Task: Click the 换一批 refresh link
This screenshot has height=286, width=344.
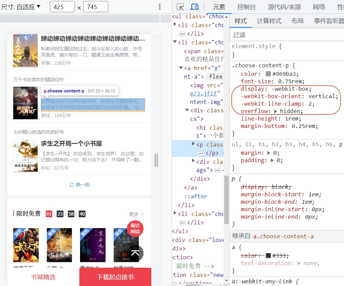Action: (79, 185)
